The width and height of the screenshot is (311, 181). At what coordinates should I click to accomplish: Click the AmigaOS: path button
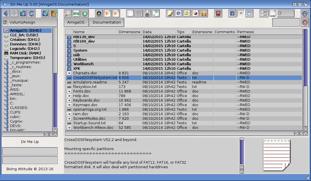click(76, 22)
